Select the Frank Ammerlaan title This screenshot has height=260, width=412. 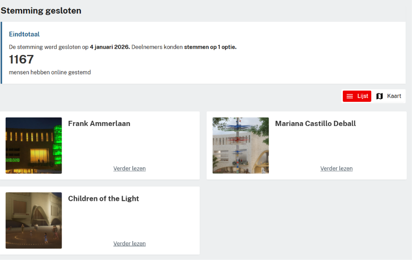(99, 124)
